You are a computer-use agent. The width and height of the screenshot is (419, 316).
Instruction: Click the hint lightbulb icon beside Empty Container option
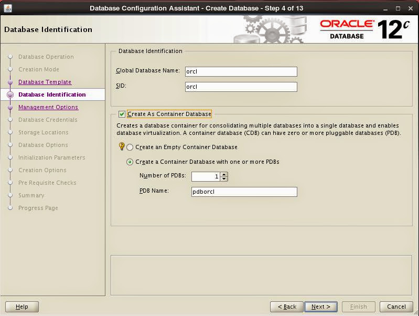(122, 146)
